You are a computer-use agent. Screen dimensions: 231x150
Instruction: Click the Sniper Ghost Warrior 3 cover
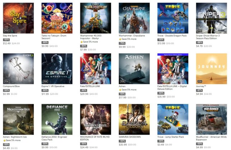(211, 18)
